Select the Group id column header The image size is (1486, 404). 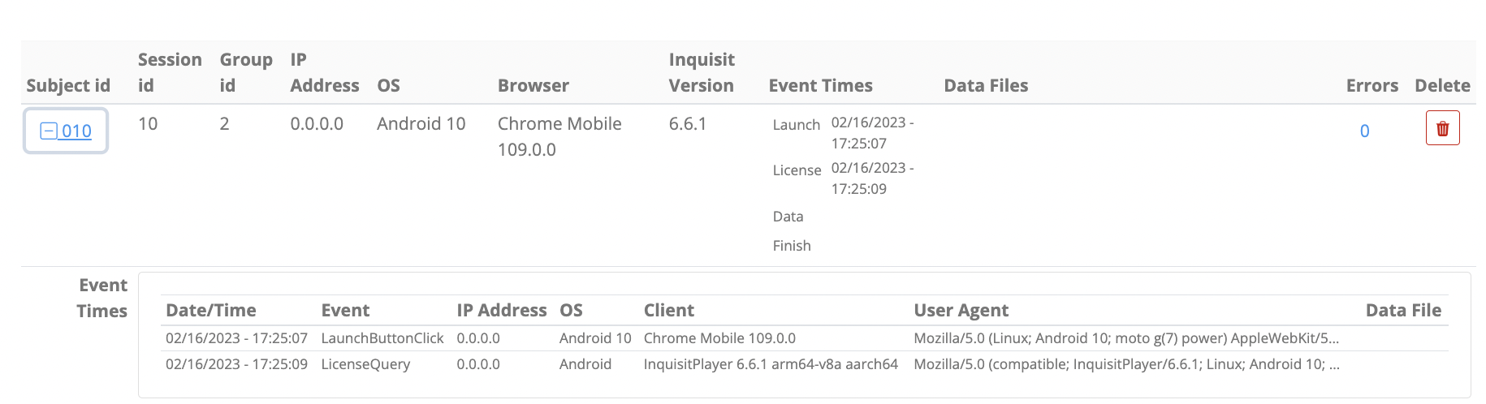click(246, 72)
